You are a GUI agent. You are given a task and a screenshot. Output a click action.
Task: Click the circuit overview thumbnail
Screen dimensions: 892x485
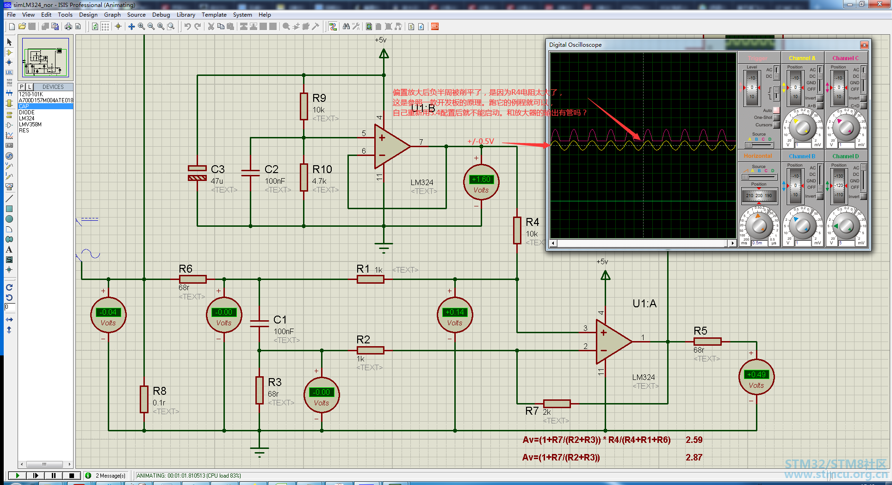pos(45,57)
